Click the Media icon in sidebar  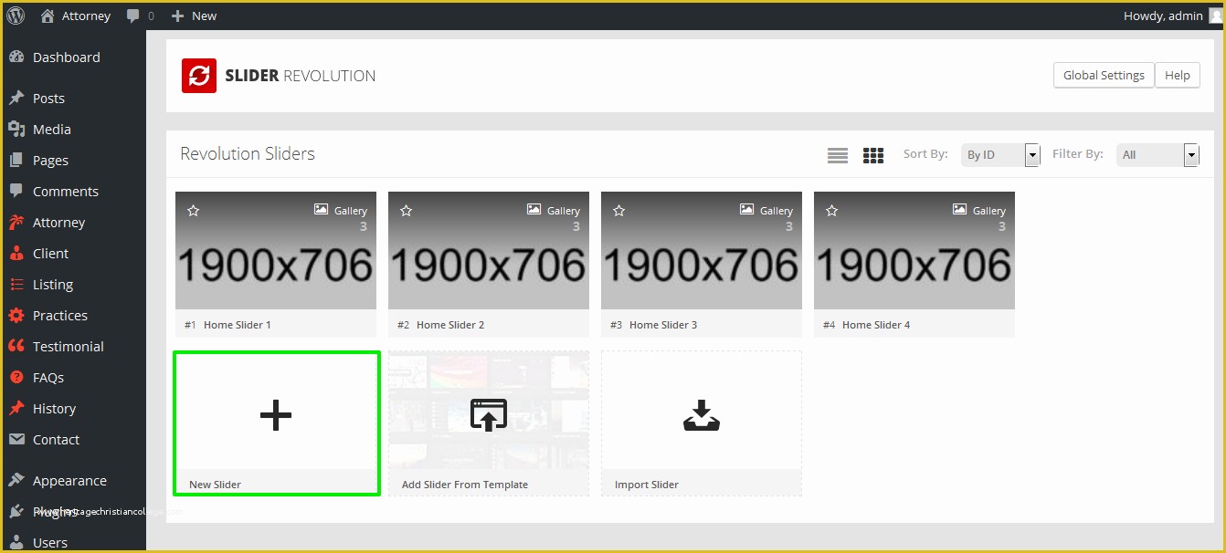[x=16, y=129]
